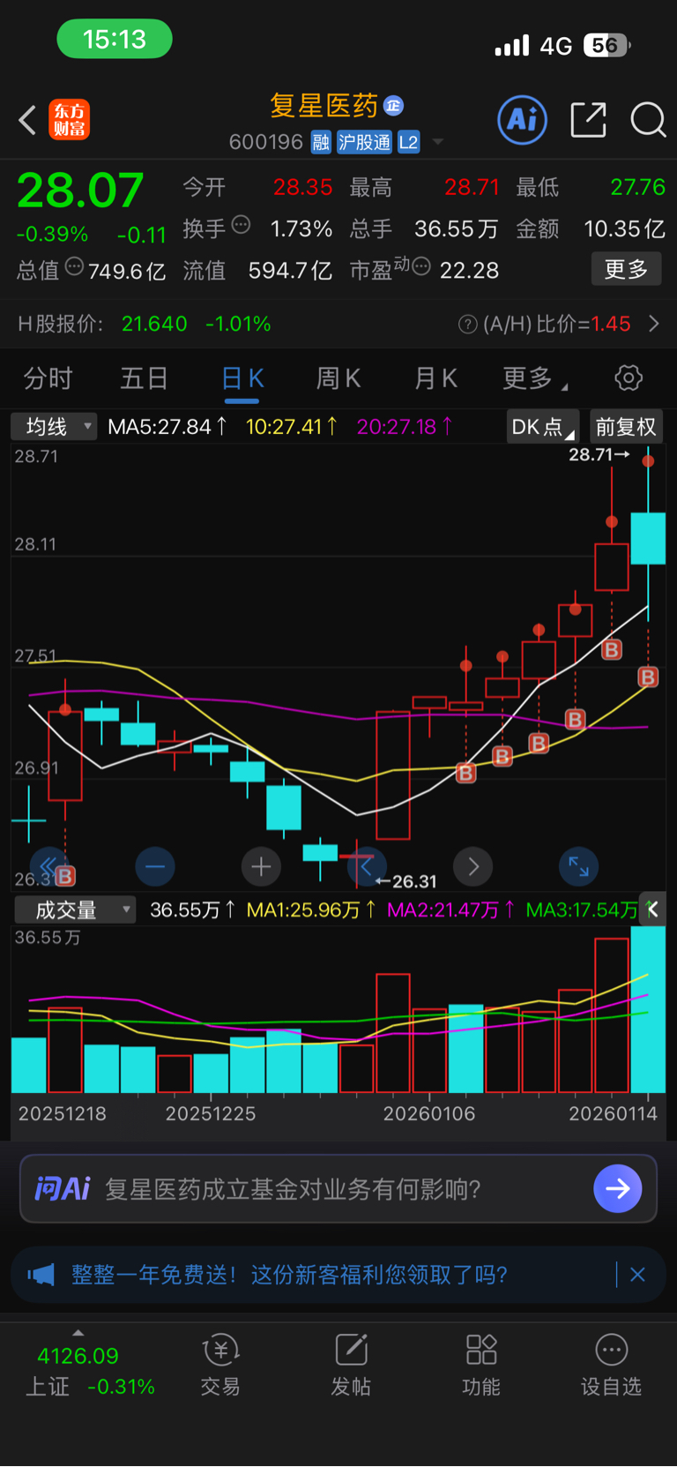
Task: Open chart settings gear icon
Action: pyautogui.click(x=629, y=378)
